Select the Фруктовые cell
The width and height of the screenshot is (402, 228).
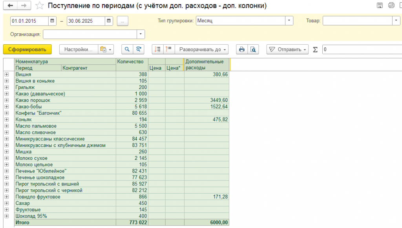point(65,210)
